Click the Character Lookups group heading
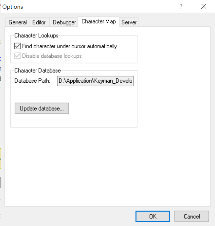Viewport: 215px width, 226px height. [x=36, y=35]
